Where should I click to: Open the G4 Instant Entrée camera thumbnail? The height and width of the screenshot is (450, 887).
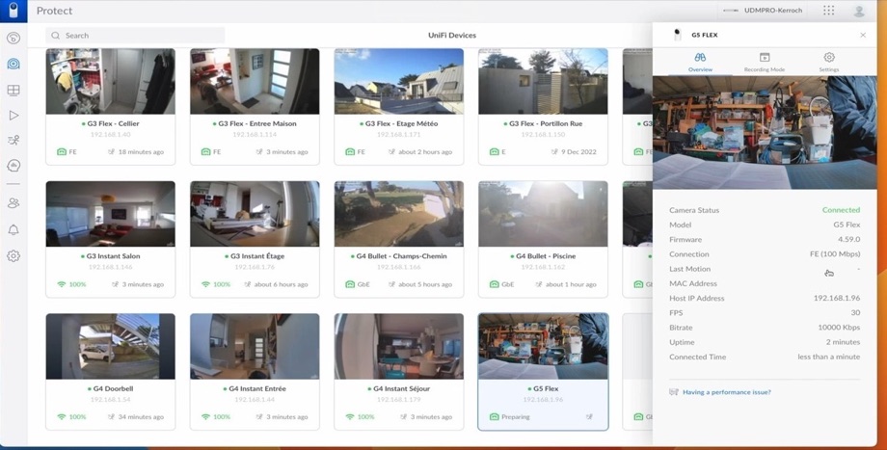tap(255, 347)
